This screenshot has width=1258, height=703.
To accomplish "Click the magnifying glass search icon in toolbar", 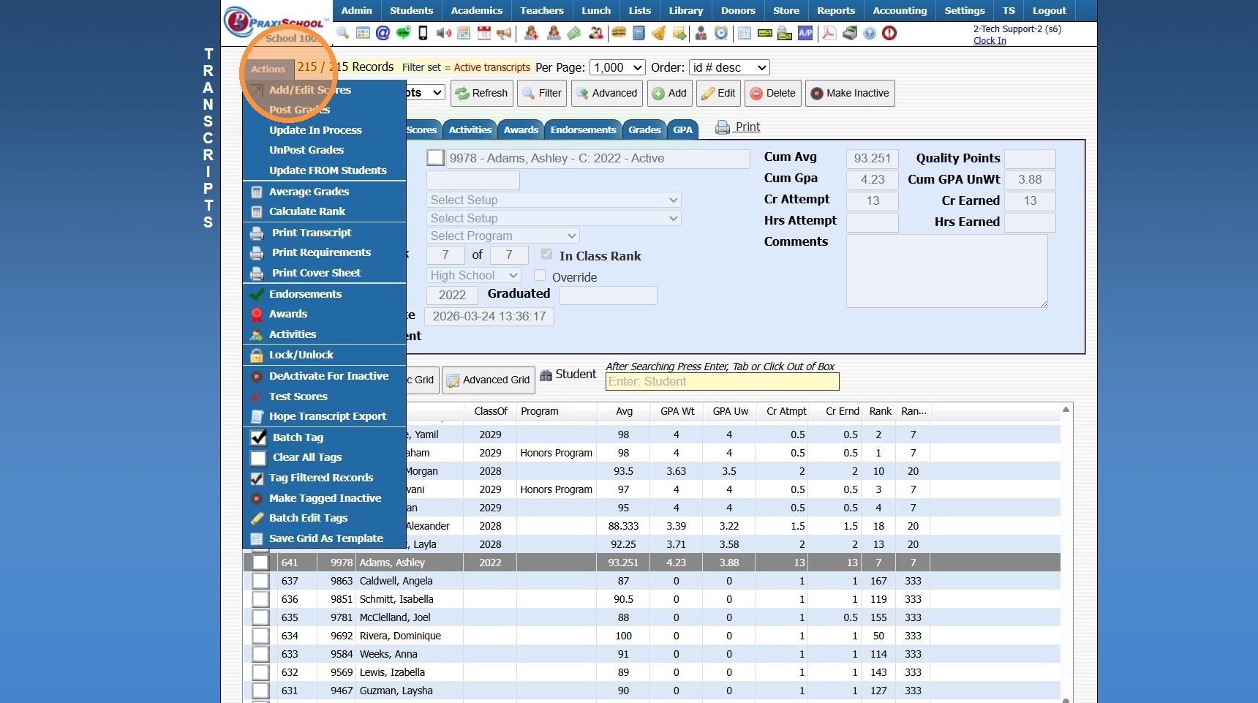I will pos(342,33).
